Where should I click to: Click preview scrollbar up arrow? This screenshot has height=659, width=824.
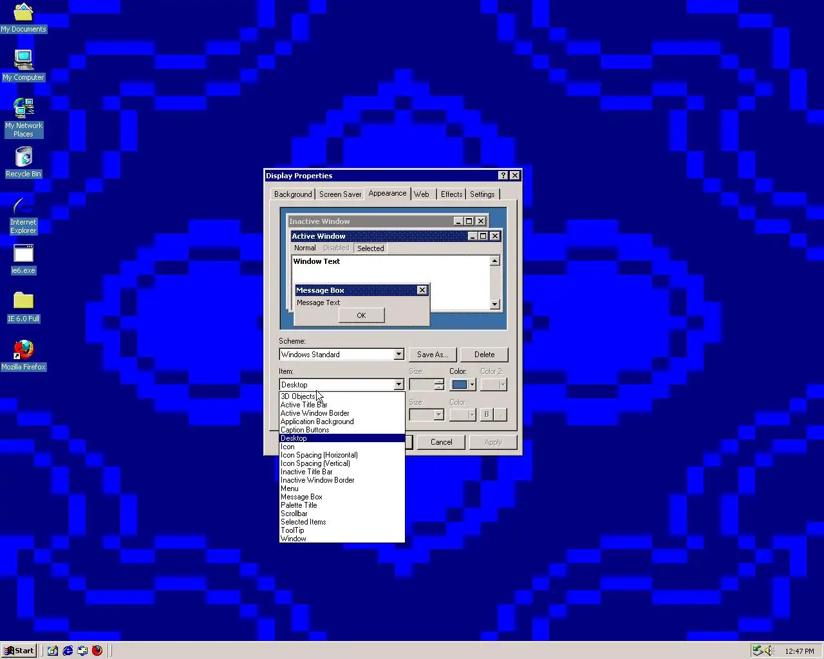(x=494, y=261)
